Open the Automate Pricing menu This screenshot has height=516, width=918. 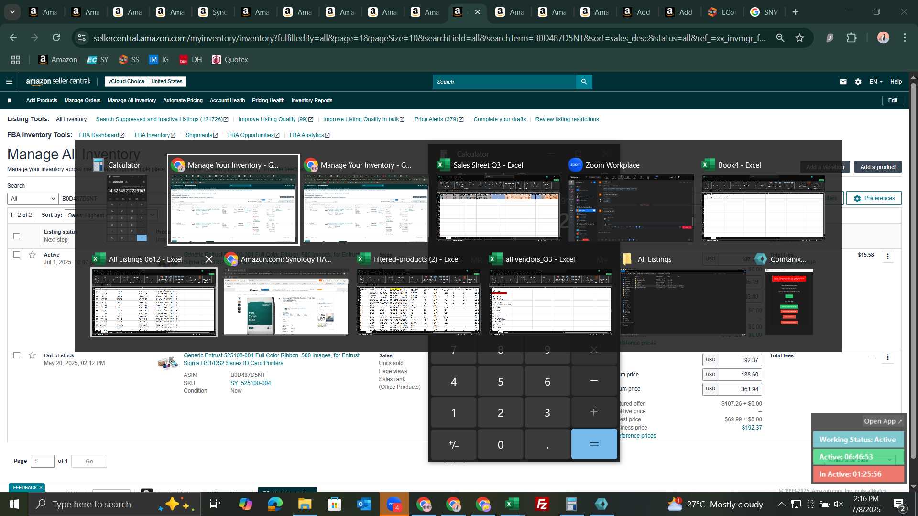tap(183, 100)
